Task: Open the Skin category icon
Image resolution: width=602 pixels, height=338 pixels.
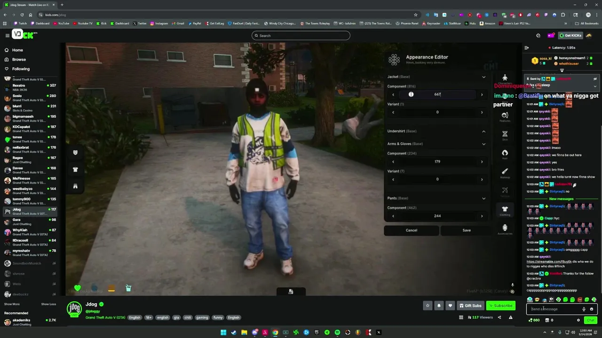Action: point(505,135)
